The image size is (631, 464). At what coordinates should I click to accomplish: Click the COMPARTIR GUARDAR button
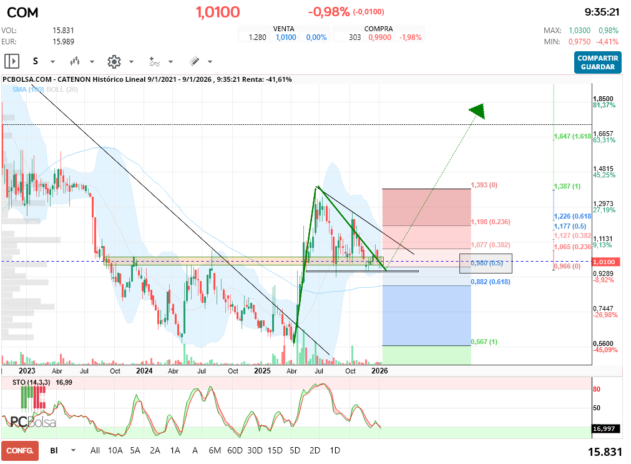click(x=597, y=62)
